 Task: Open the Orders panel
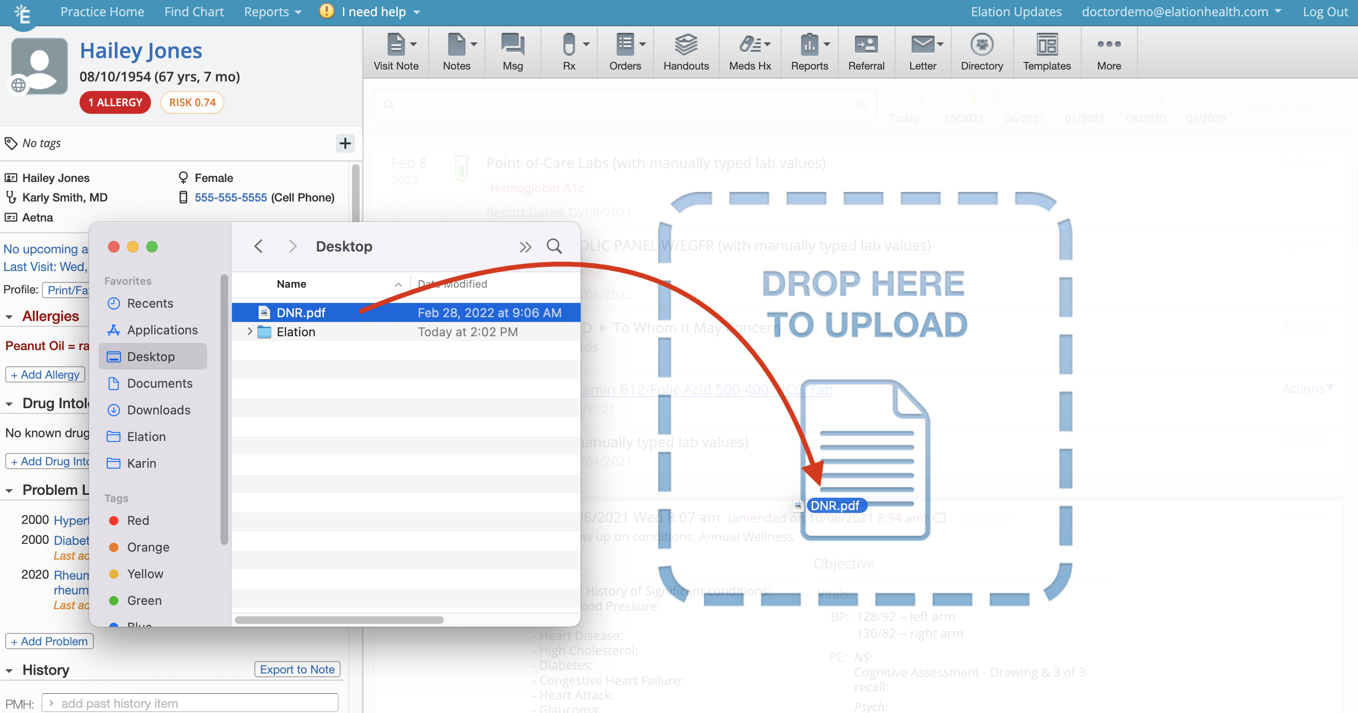(x=625, y=50)
